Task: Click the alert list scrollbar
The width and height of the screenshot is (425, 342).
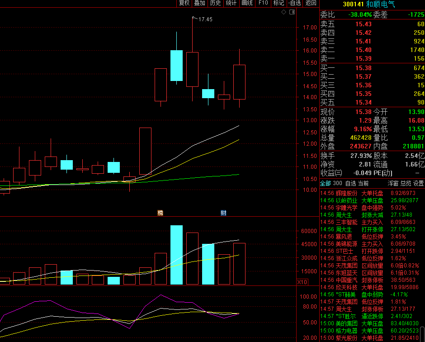Action: tap(422, 334)
